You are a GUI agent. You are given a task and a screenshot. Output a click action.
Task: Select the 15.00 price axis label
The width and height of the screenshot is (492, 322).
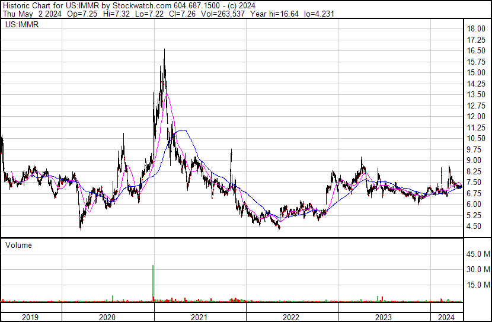coord(476,72)
